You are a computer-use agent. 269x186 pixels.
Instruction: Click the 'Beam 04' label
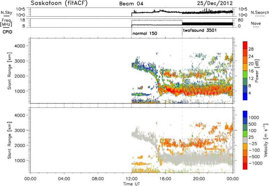131,4
